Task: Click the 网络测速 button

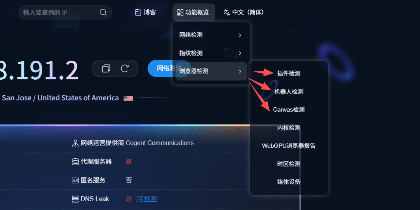Action: coord(169,68)
